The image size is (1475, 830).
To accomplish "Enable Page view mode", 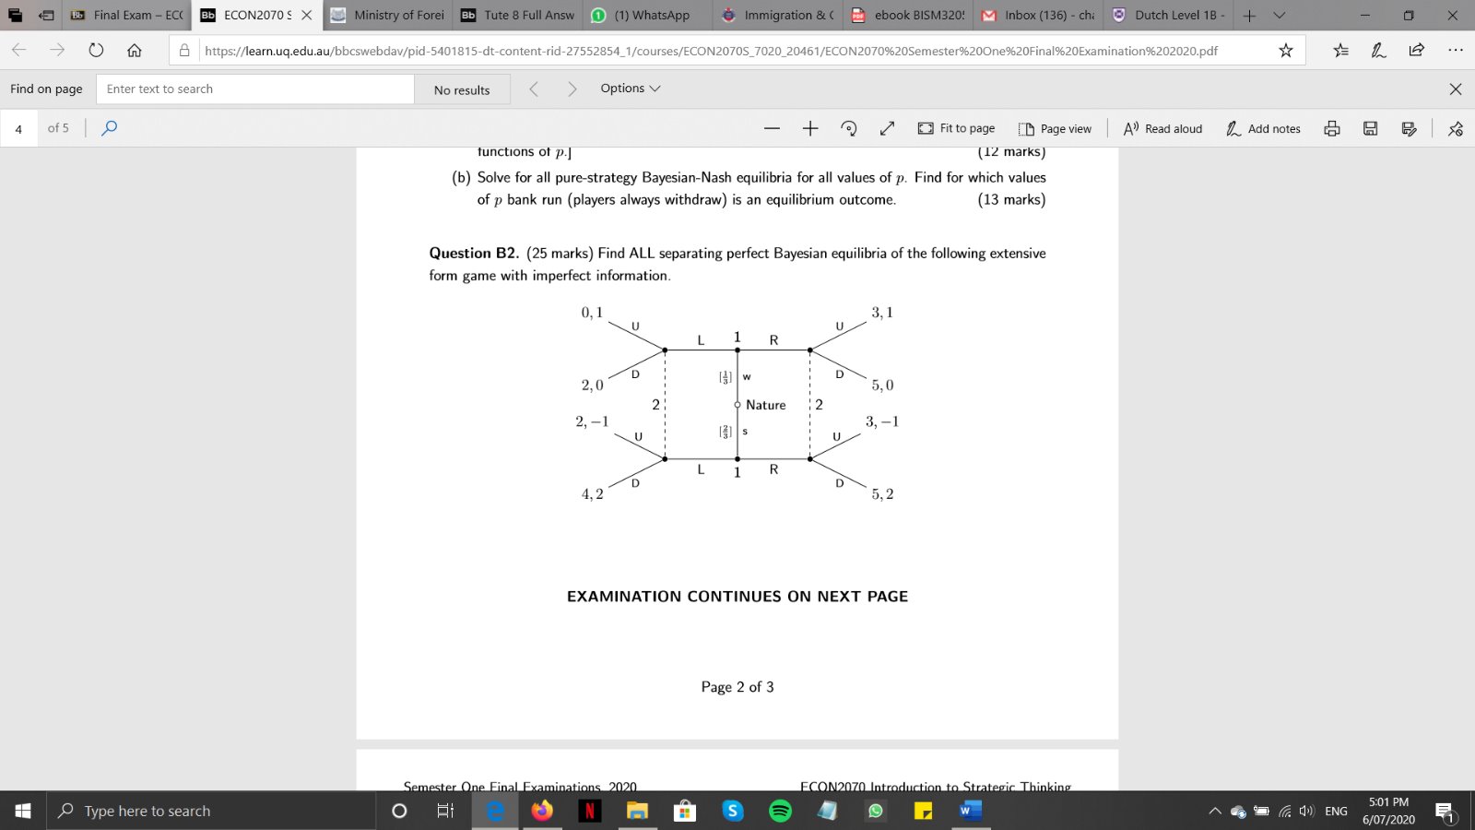I will 1055,128.
